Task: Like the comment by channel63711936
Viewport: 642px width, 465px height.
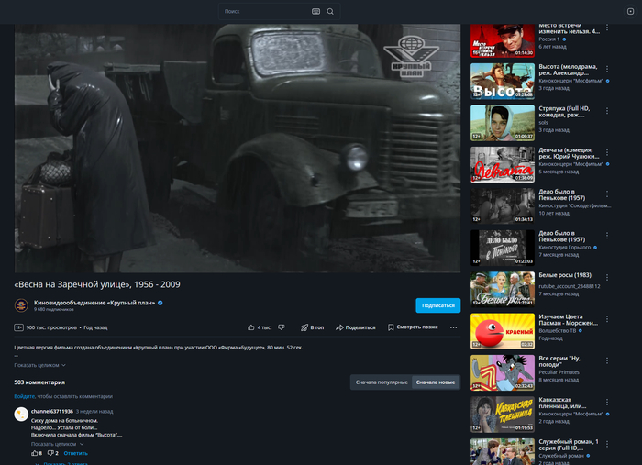Action: click(x=37, y=453)
